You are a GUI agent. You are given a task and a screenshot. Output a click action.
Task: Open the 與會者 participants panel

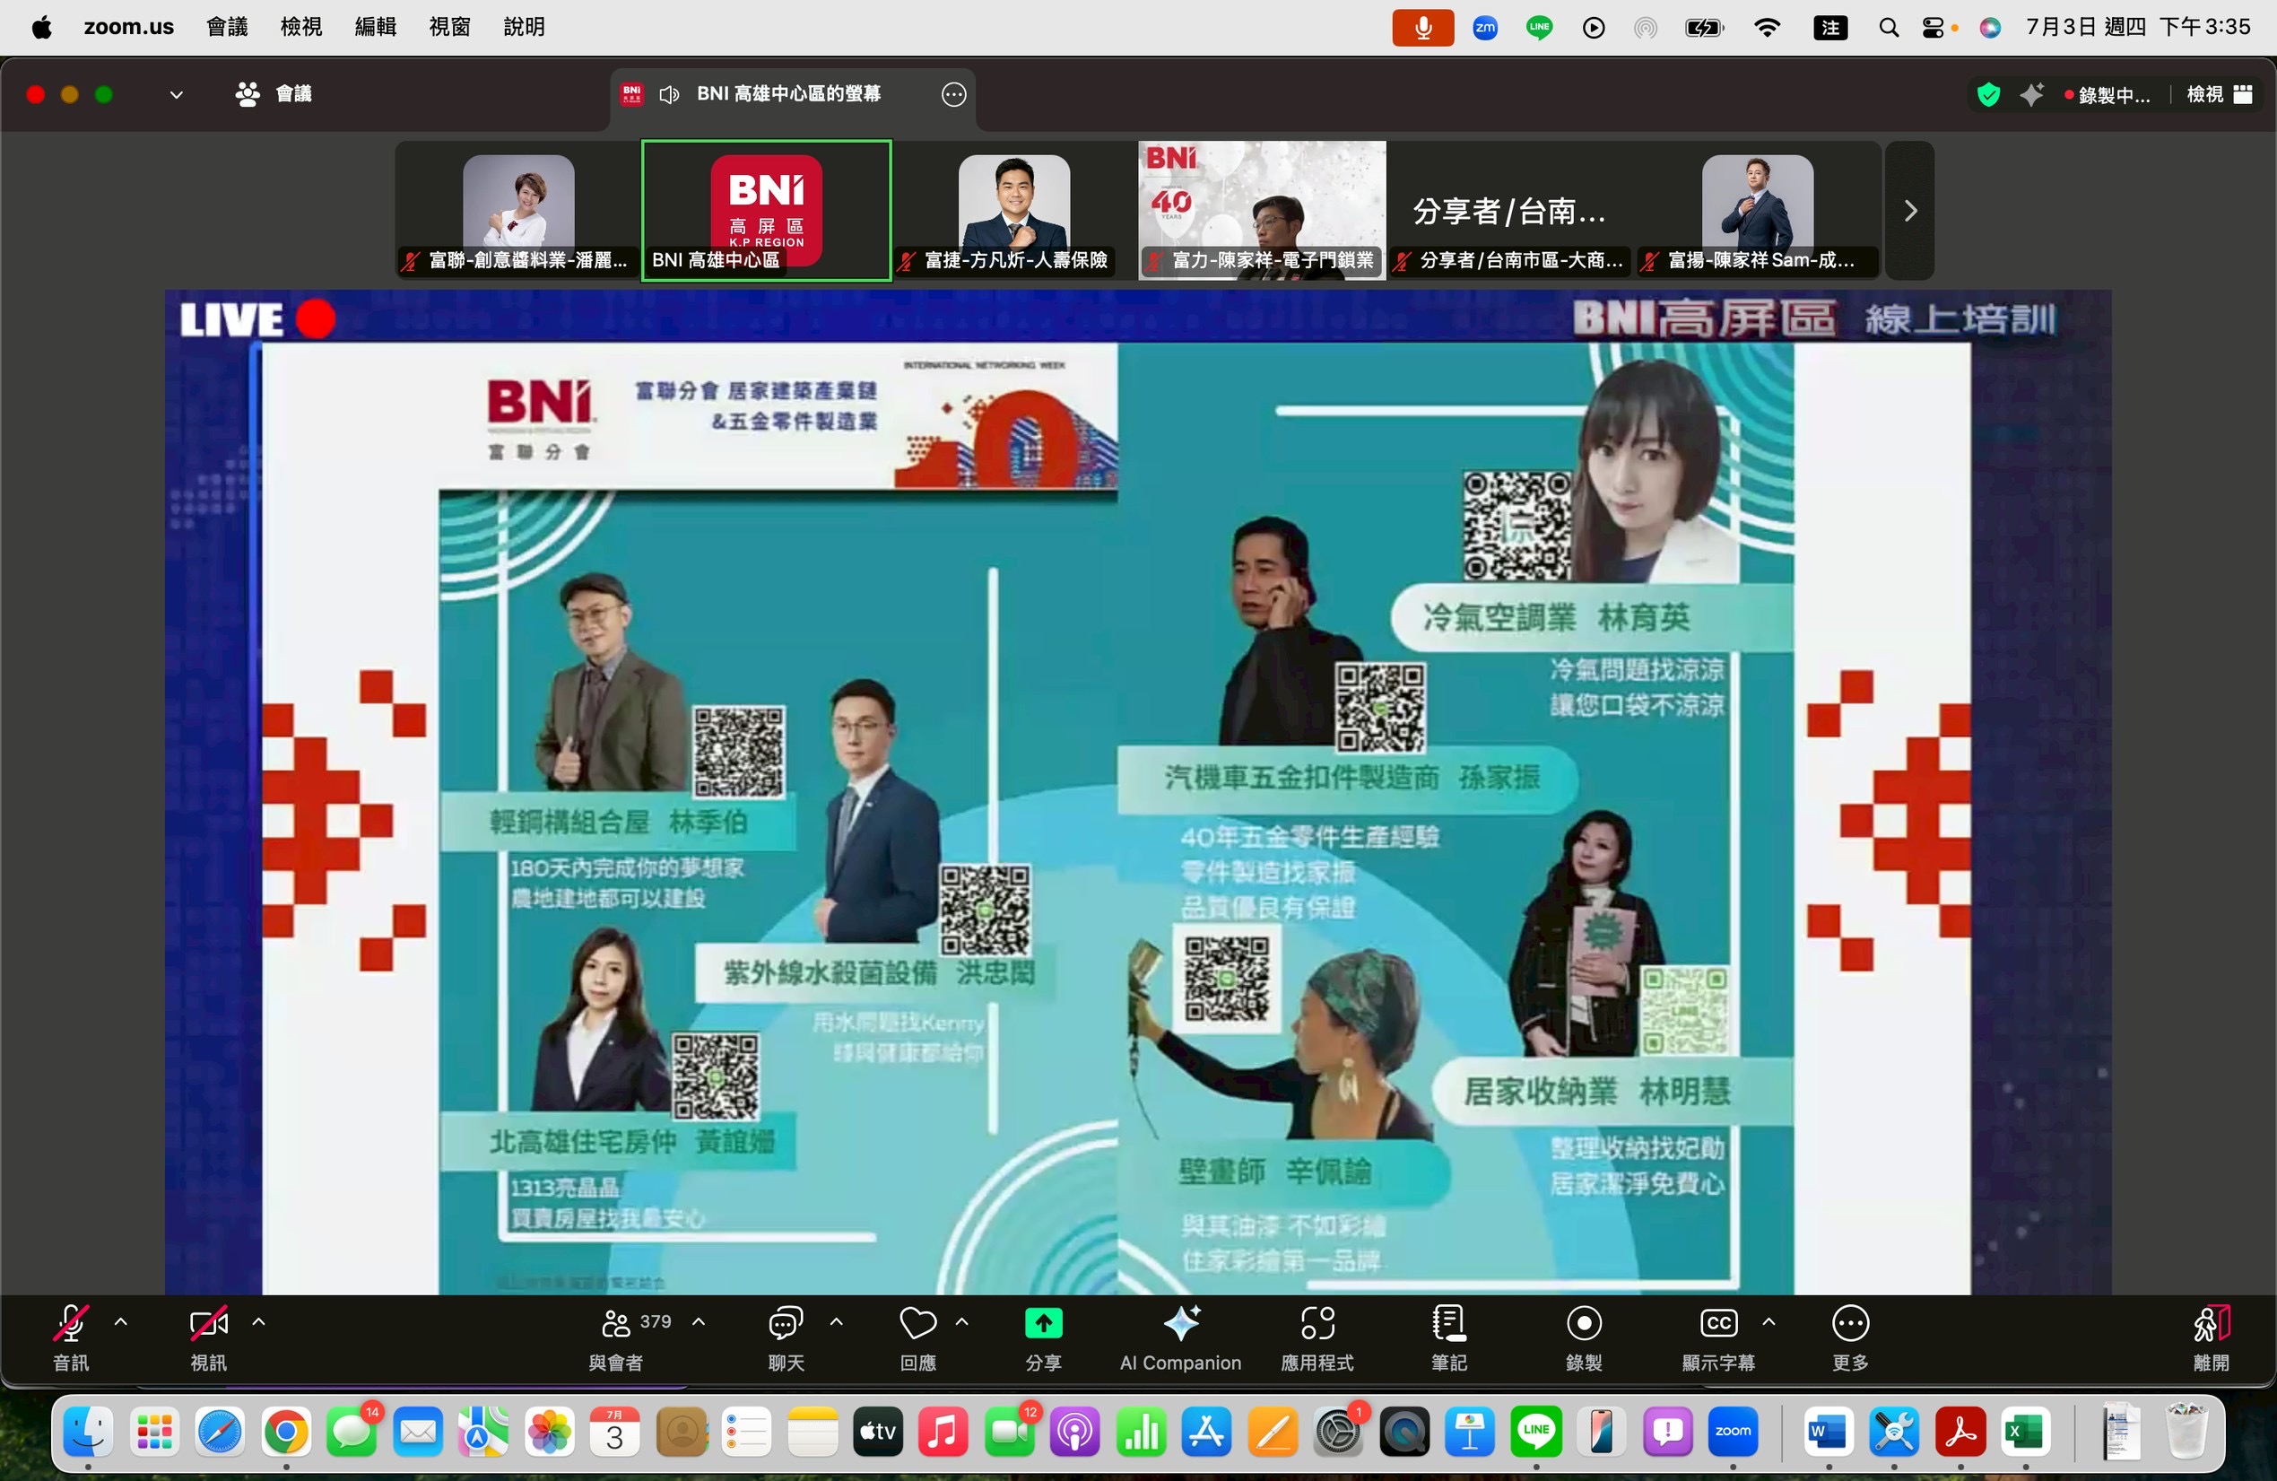(616, 1337)
